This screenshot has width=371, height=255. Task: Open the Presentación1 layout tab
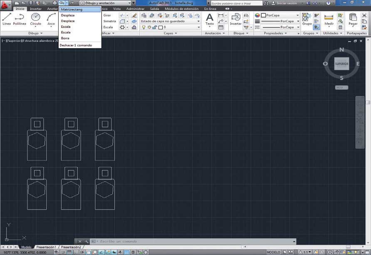pos(47,247)
